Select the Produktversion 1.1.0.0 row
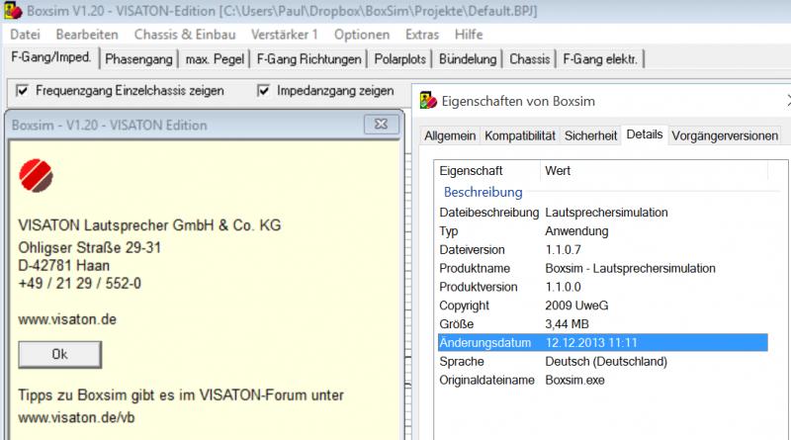Viewport: 791px width, 440px height. (603, 287)
